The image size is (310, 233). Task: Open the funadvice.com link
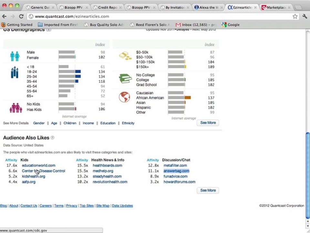pos(175,176)
